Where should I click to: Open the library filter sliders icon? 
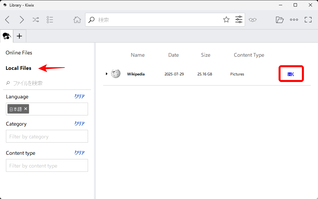(239, 20)
